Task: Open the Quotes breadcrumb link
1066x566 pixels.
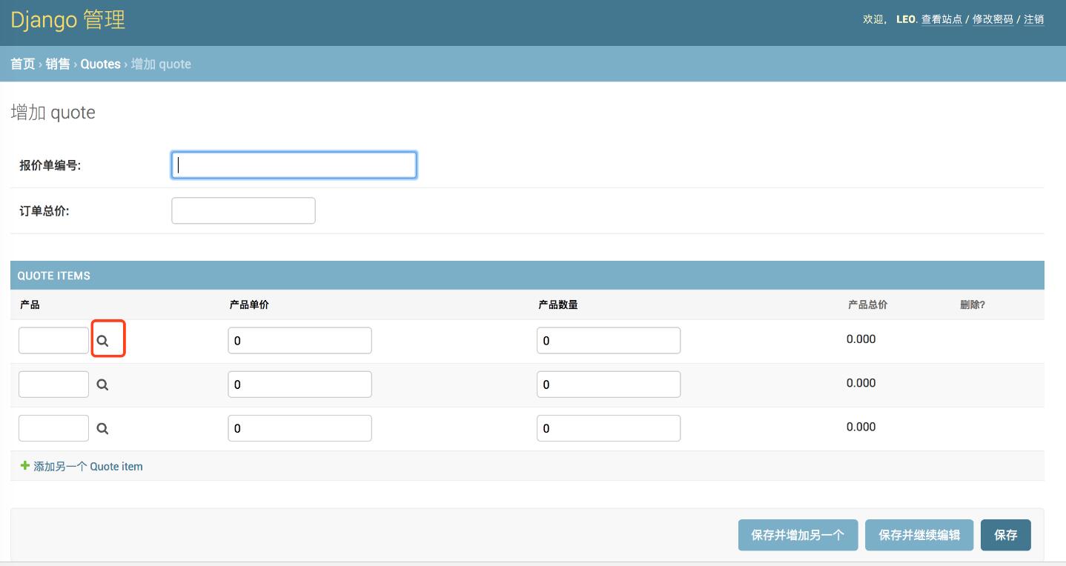Action: pyautogui.click(x=100, y=64)
